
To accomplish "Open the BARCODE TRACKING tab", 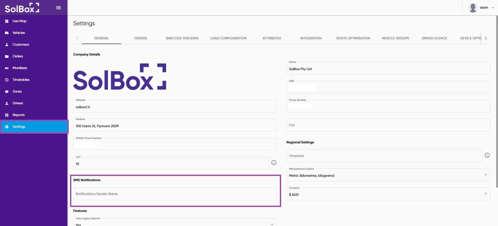I will point(182,38).
